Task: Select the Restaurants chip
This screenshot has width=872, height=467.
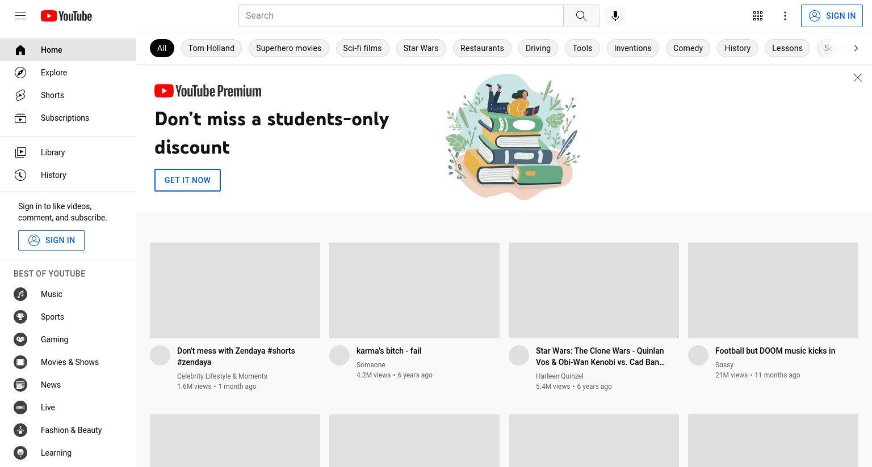Action: (482, 48)
